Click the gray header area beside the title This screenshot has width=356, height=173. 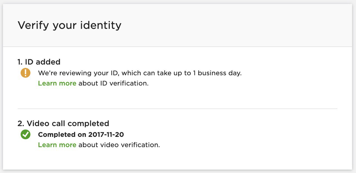(236, 26)
